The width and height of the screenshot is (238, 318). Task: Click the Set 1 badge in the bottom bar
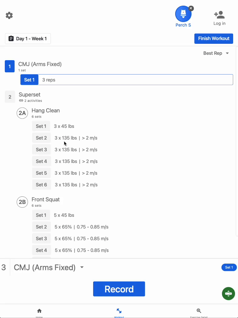point(229,267)
